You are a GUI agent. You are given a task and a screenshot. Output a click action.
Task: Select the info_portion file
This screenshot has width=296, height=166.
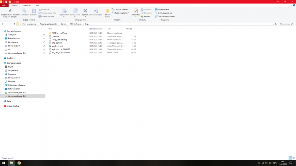coord(57,43)
